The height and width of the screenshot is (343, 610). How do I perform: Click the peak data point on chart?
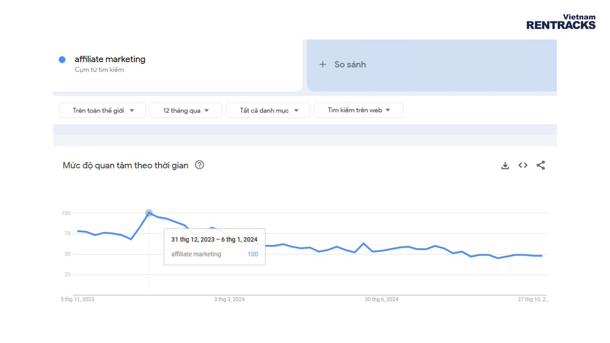(x=149, y=213)
